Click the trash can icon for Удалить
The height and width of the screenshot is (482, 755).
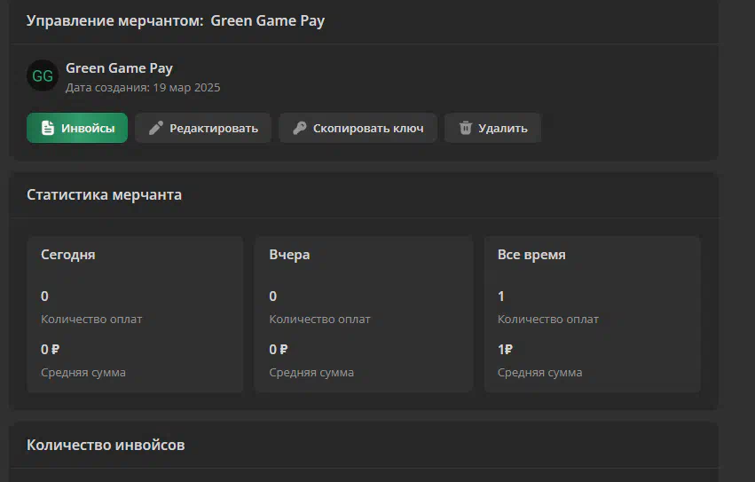465,128
